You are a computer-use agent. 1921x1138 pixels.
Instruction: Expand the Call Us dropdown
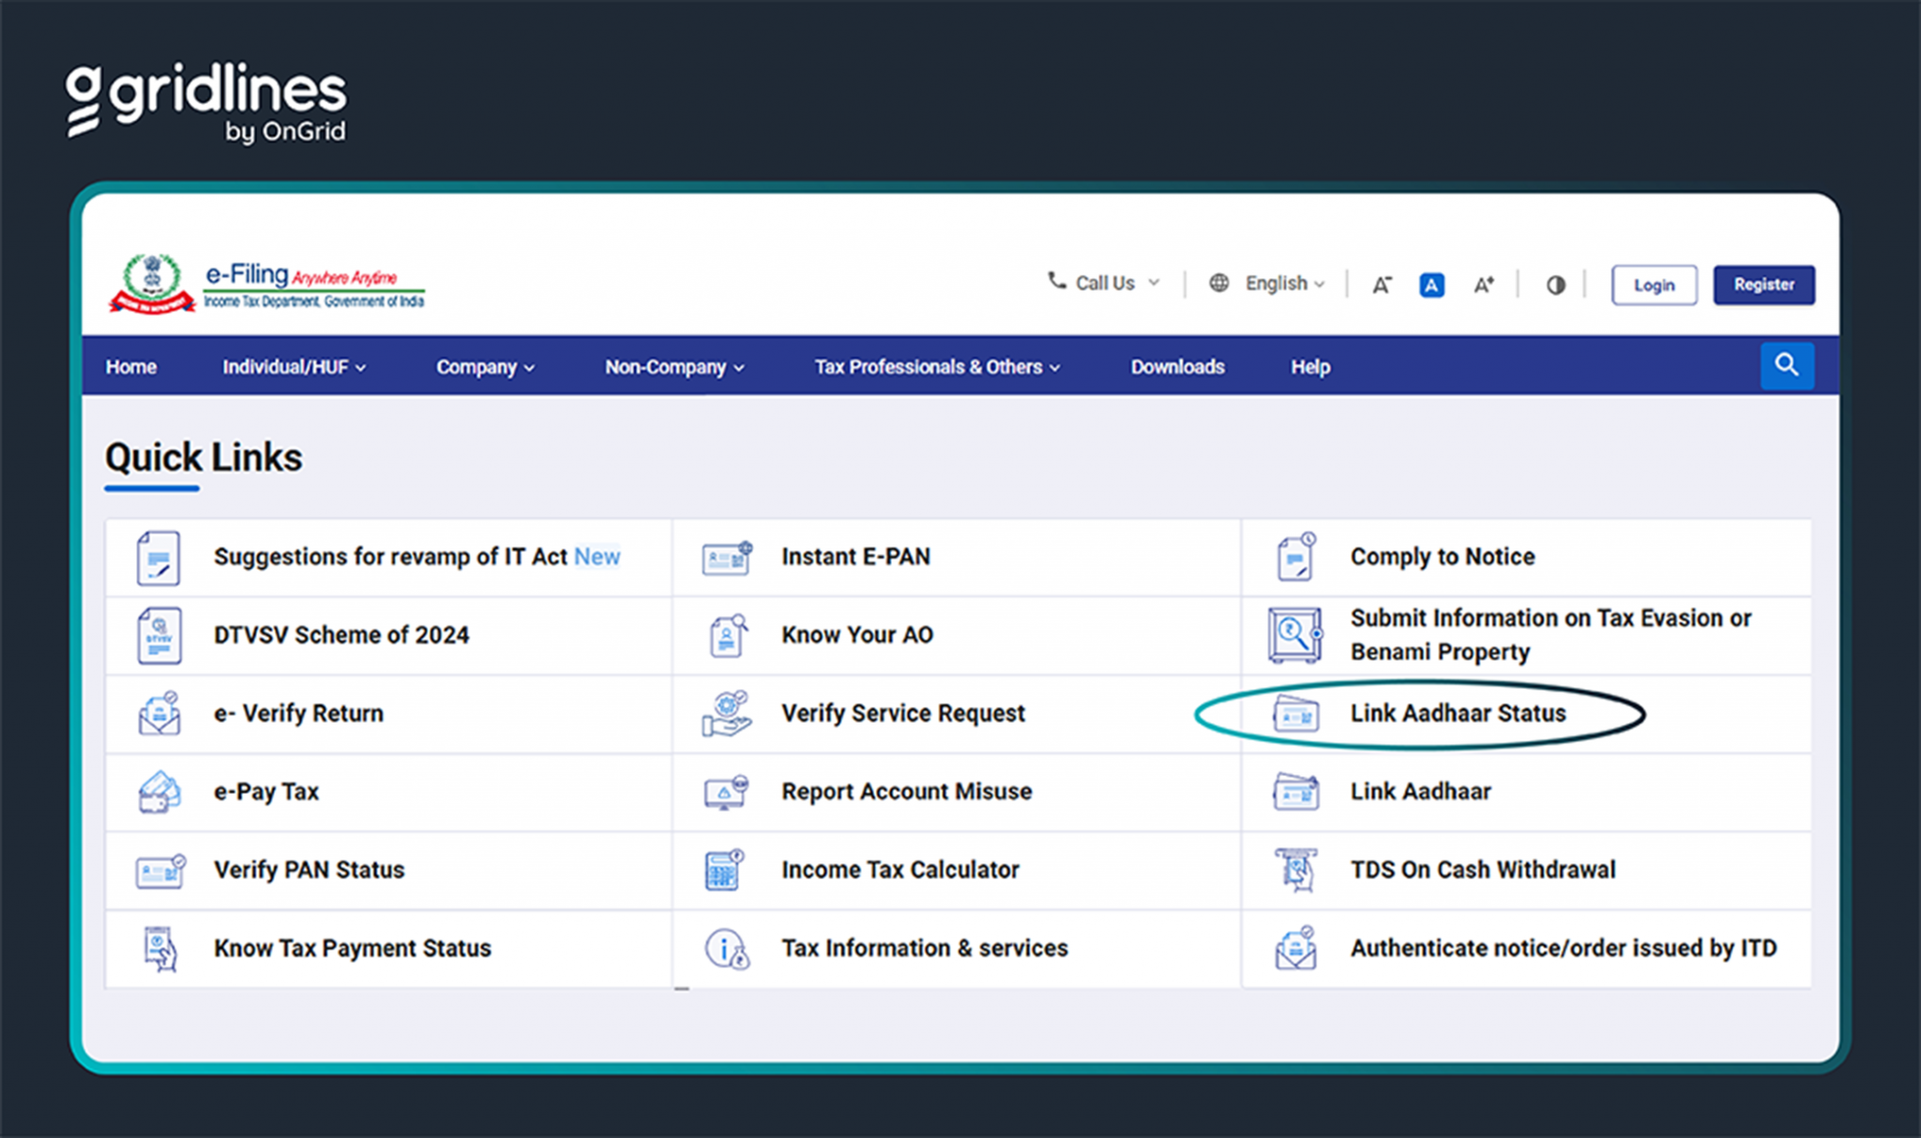(1104, 283)
